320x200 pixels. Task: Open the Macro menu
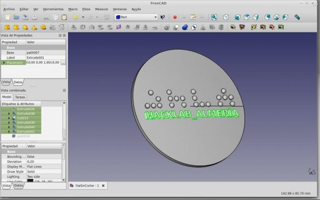point(73,9)
